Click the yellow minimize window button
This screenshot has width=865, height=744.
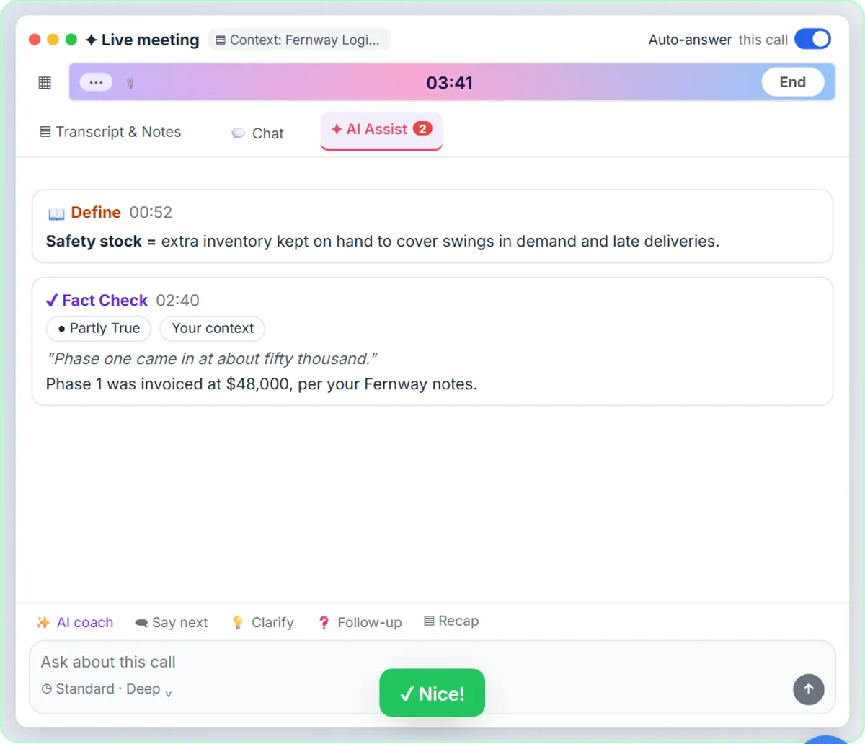pos(53,40)
